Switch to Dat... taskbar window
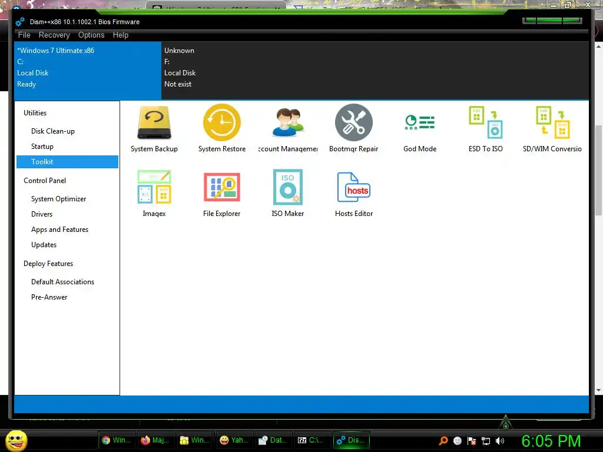603x452 pixels. (x=273, y=440)
